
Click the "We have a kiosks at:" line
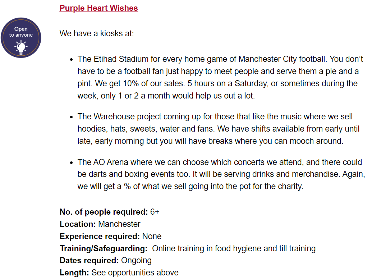[97, 33]
